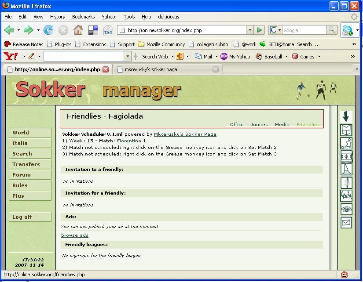Follow the browse ads link
This screenshot has width=363, height=282.
point(74,235)
